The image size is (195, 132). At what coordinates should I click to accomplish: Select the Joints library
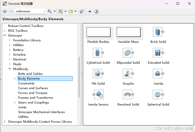click(22, 107)
